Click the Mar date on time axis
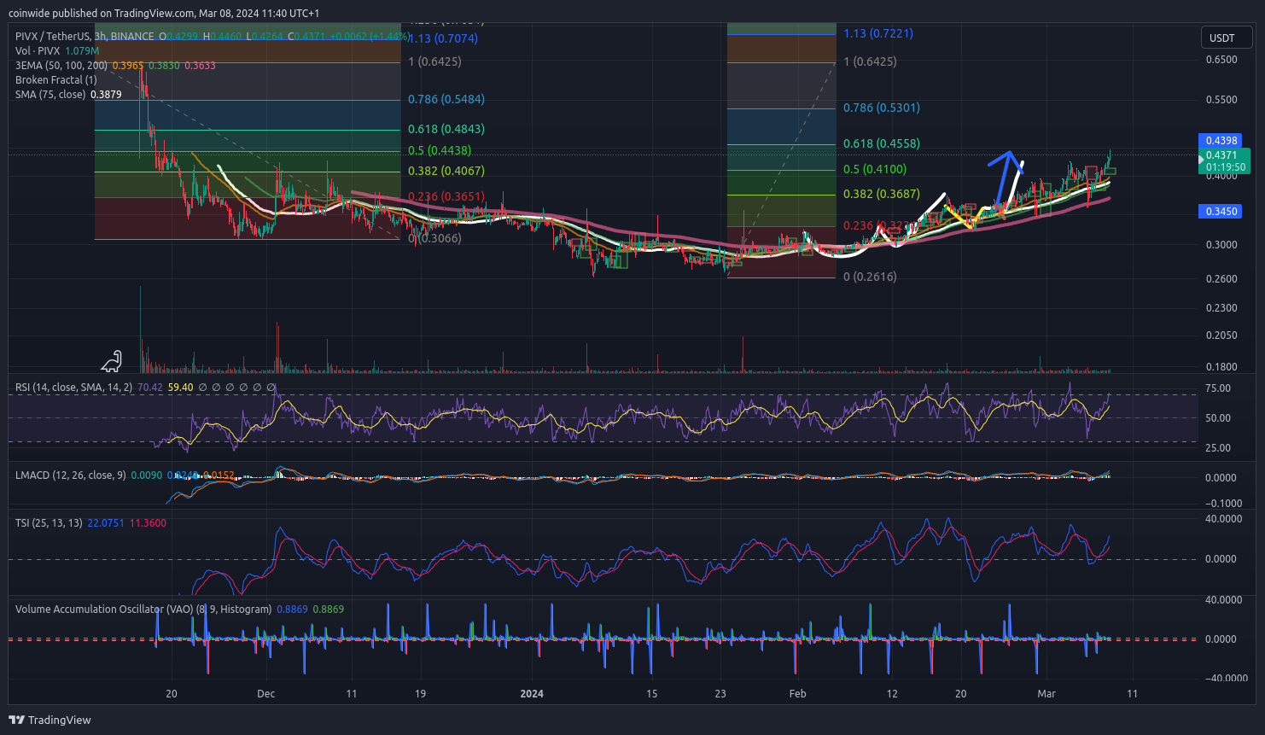1265x735 pixels. click(1046, 694)
